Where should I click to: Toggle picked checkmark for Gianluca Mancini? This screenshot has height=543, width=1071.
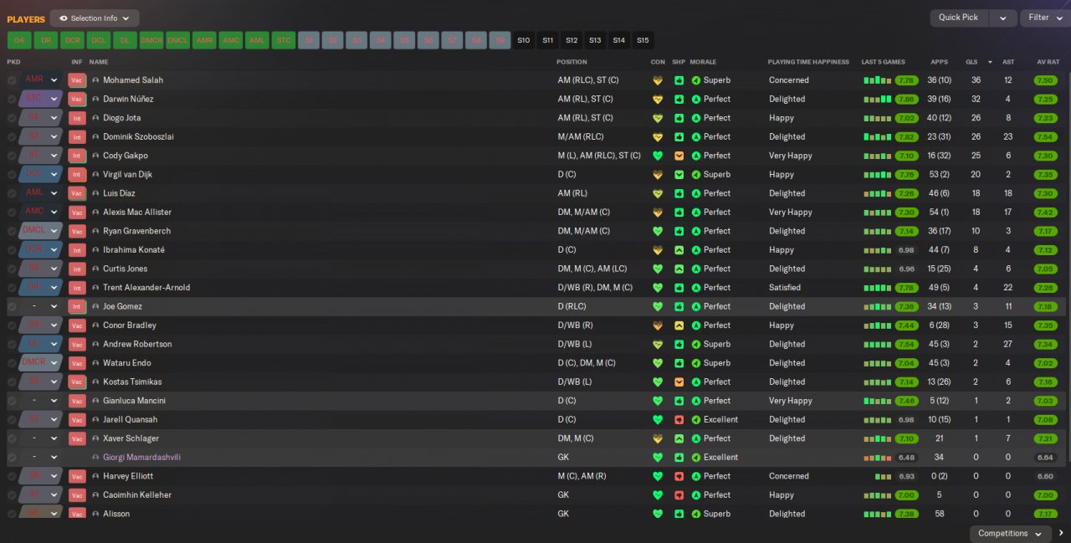12,401
